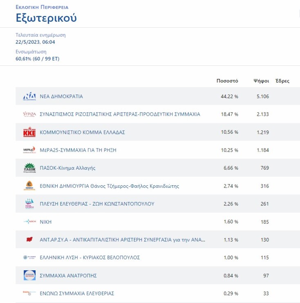300x303 pixels.
Task: Open ΕΛΛΗΝΙΚΗ ΛΥΣΗ - ΚΥΡΙΑΚΟΣ ΒΕΛΟΠΟΥΛΟΣ link
Action: (90, 258)
